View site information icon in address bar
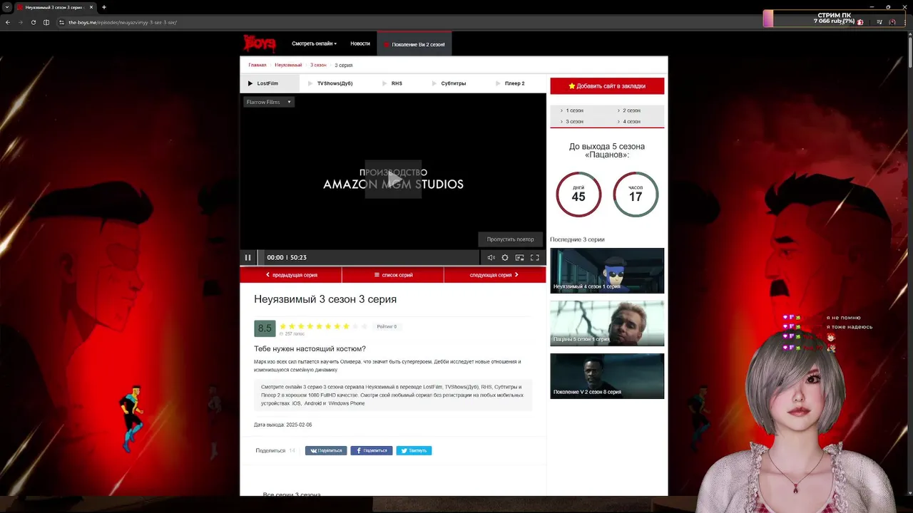The height and width of the screenshot is (513, 913). pos(61,22)
